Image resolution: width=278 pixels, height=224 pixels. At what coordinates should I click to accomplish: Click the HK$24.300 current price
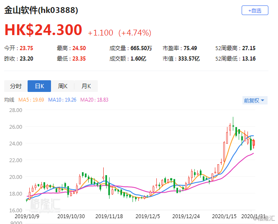point(43,30)
